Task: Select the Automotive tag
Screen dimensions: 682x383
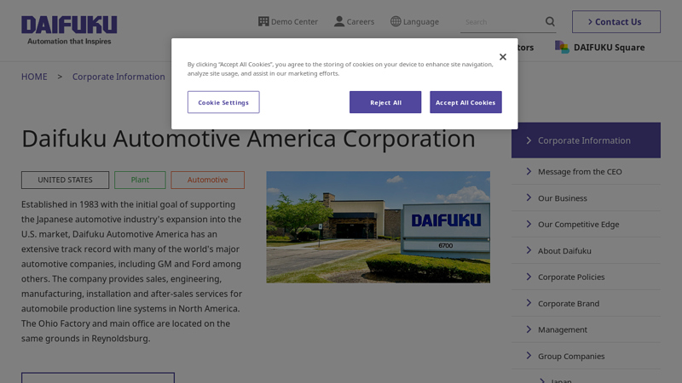Action: click(x=207, y=180)
